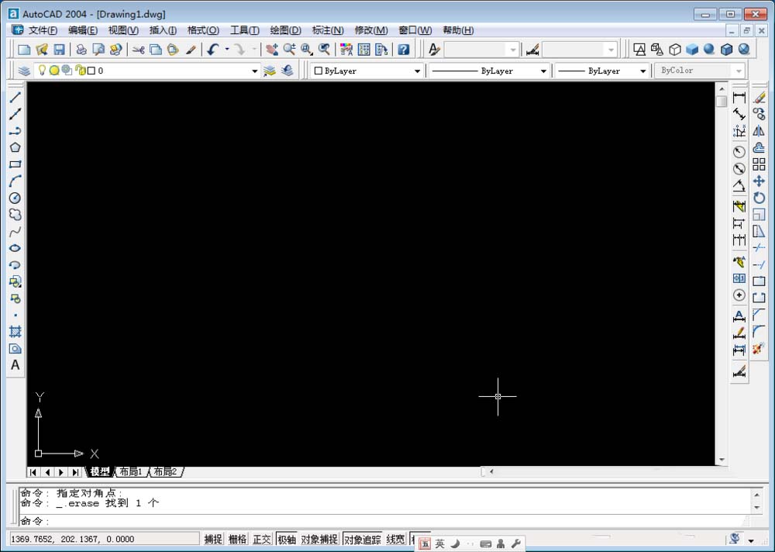The image size is (775, 552).
Task: Click the vertical scrollbar down arrow
Action: (x=722, y=460)
